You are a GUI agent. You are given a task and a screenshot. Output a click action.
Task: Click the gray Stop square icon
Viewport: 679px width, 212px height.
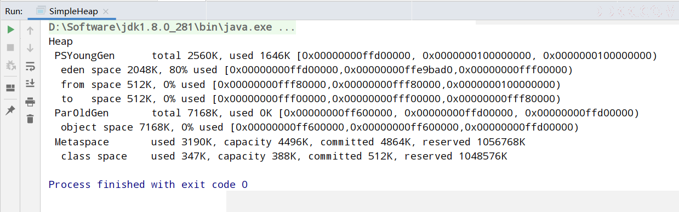point(10,48)
